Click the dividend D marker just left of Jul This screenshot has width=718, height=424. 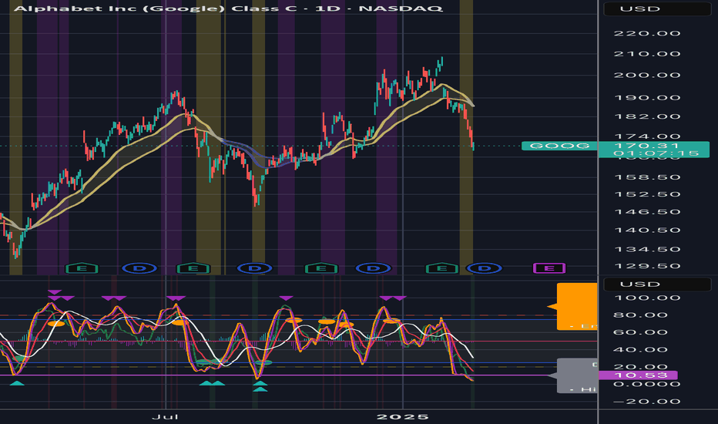[139, 268]
